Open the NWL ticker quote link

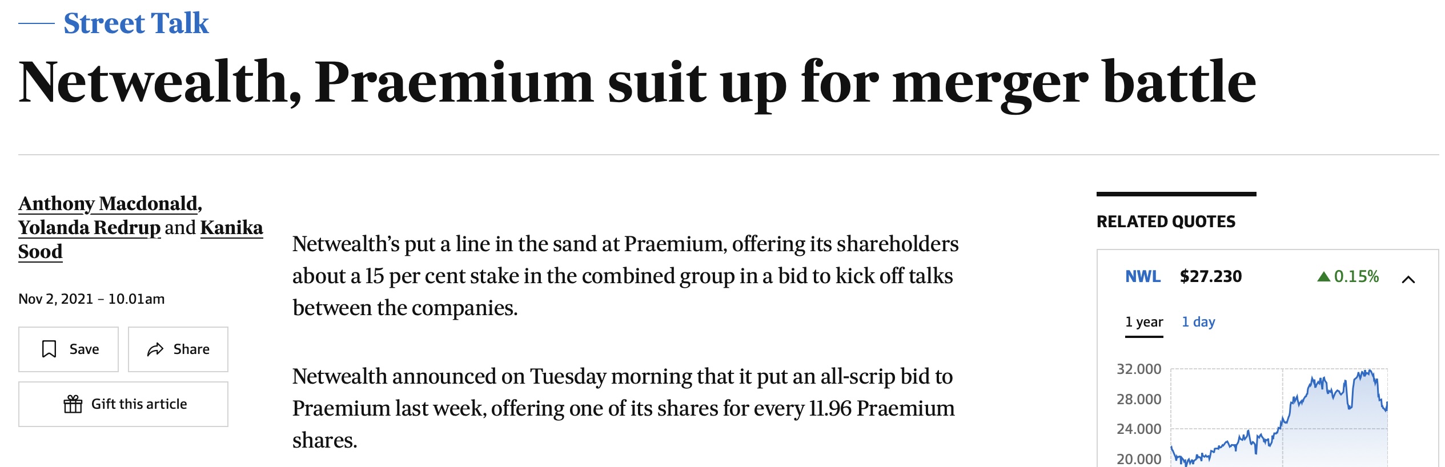1143,277
